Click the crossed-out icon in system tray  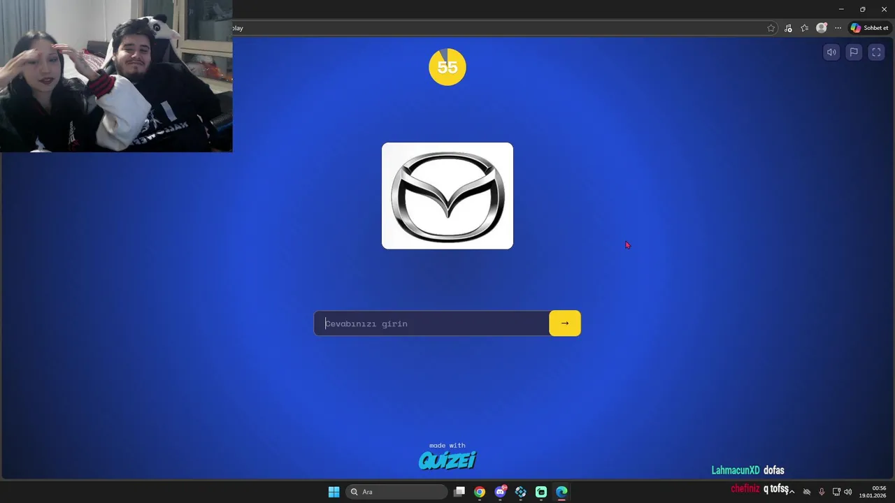[x=807, y=492]
